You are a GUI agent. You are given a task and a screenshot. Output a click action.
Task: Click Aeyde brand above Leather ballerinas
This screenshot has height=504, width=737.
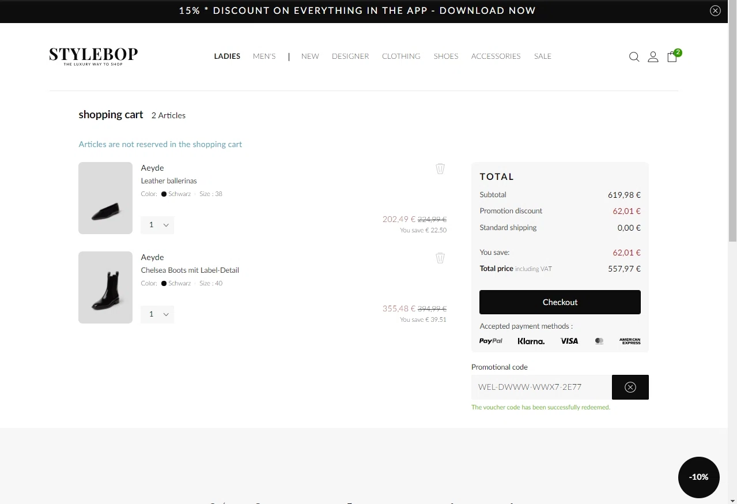point(153,168)
